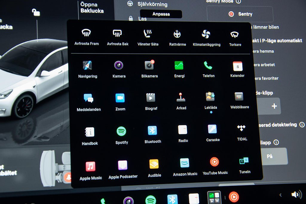
Task: Open Spotify icon in bottom dock
Action: [151, 200]
